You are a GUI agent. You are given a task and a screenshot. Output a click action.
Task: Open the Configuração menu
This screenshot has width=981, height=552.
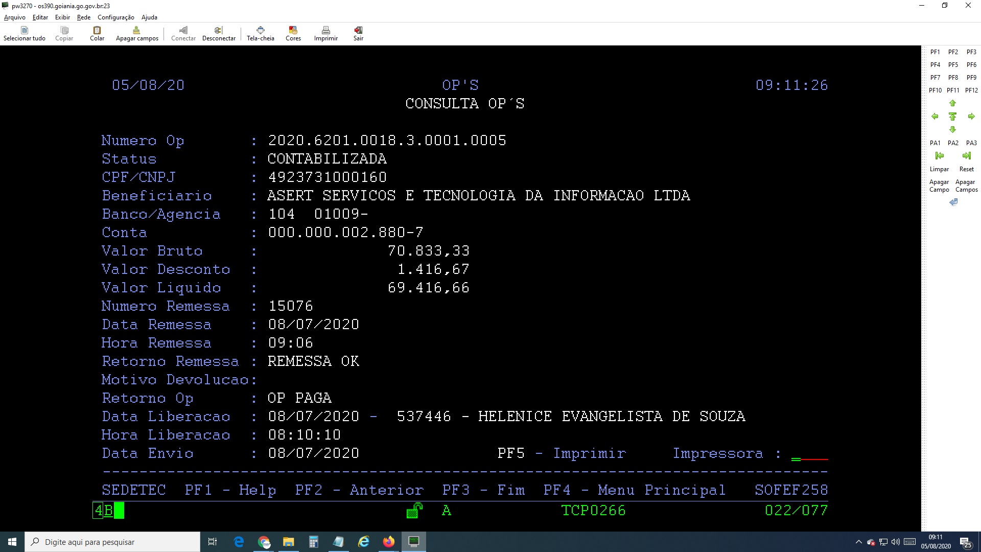coord(115,17)
